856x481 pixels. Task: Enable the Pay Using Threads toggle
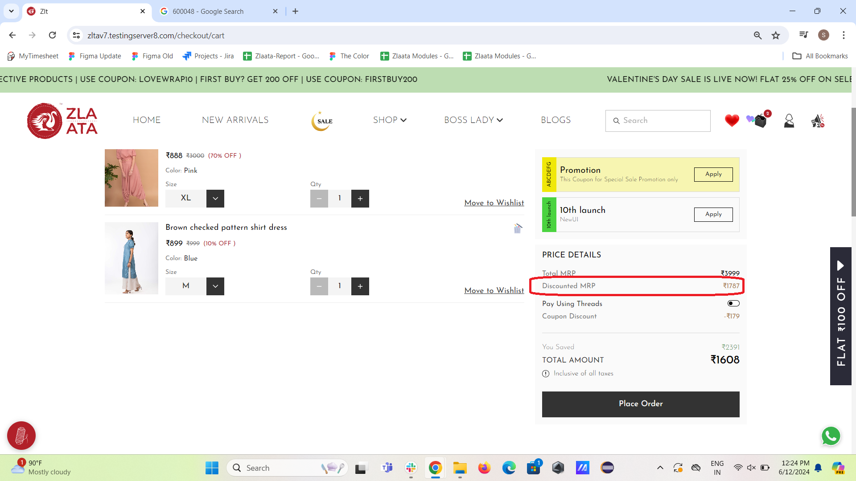(x=733, y=303)
